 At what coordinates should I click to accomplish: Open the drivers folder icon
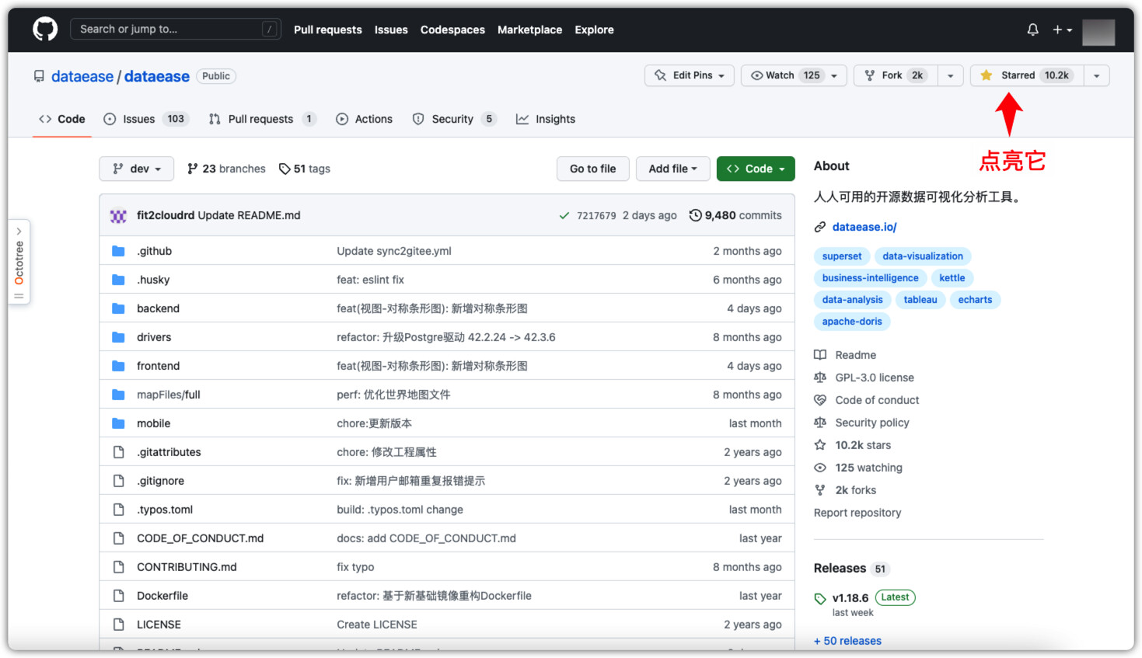(x=118, y=337)
